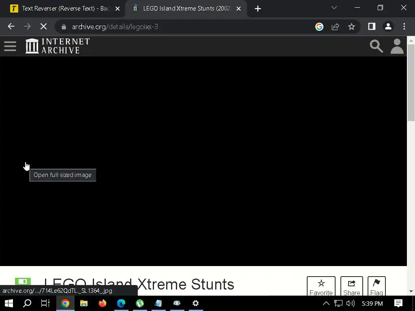Open Chrome from the taskbar
This screenshot has height=311, width=415.
tap(65, 303)
